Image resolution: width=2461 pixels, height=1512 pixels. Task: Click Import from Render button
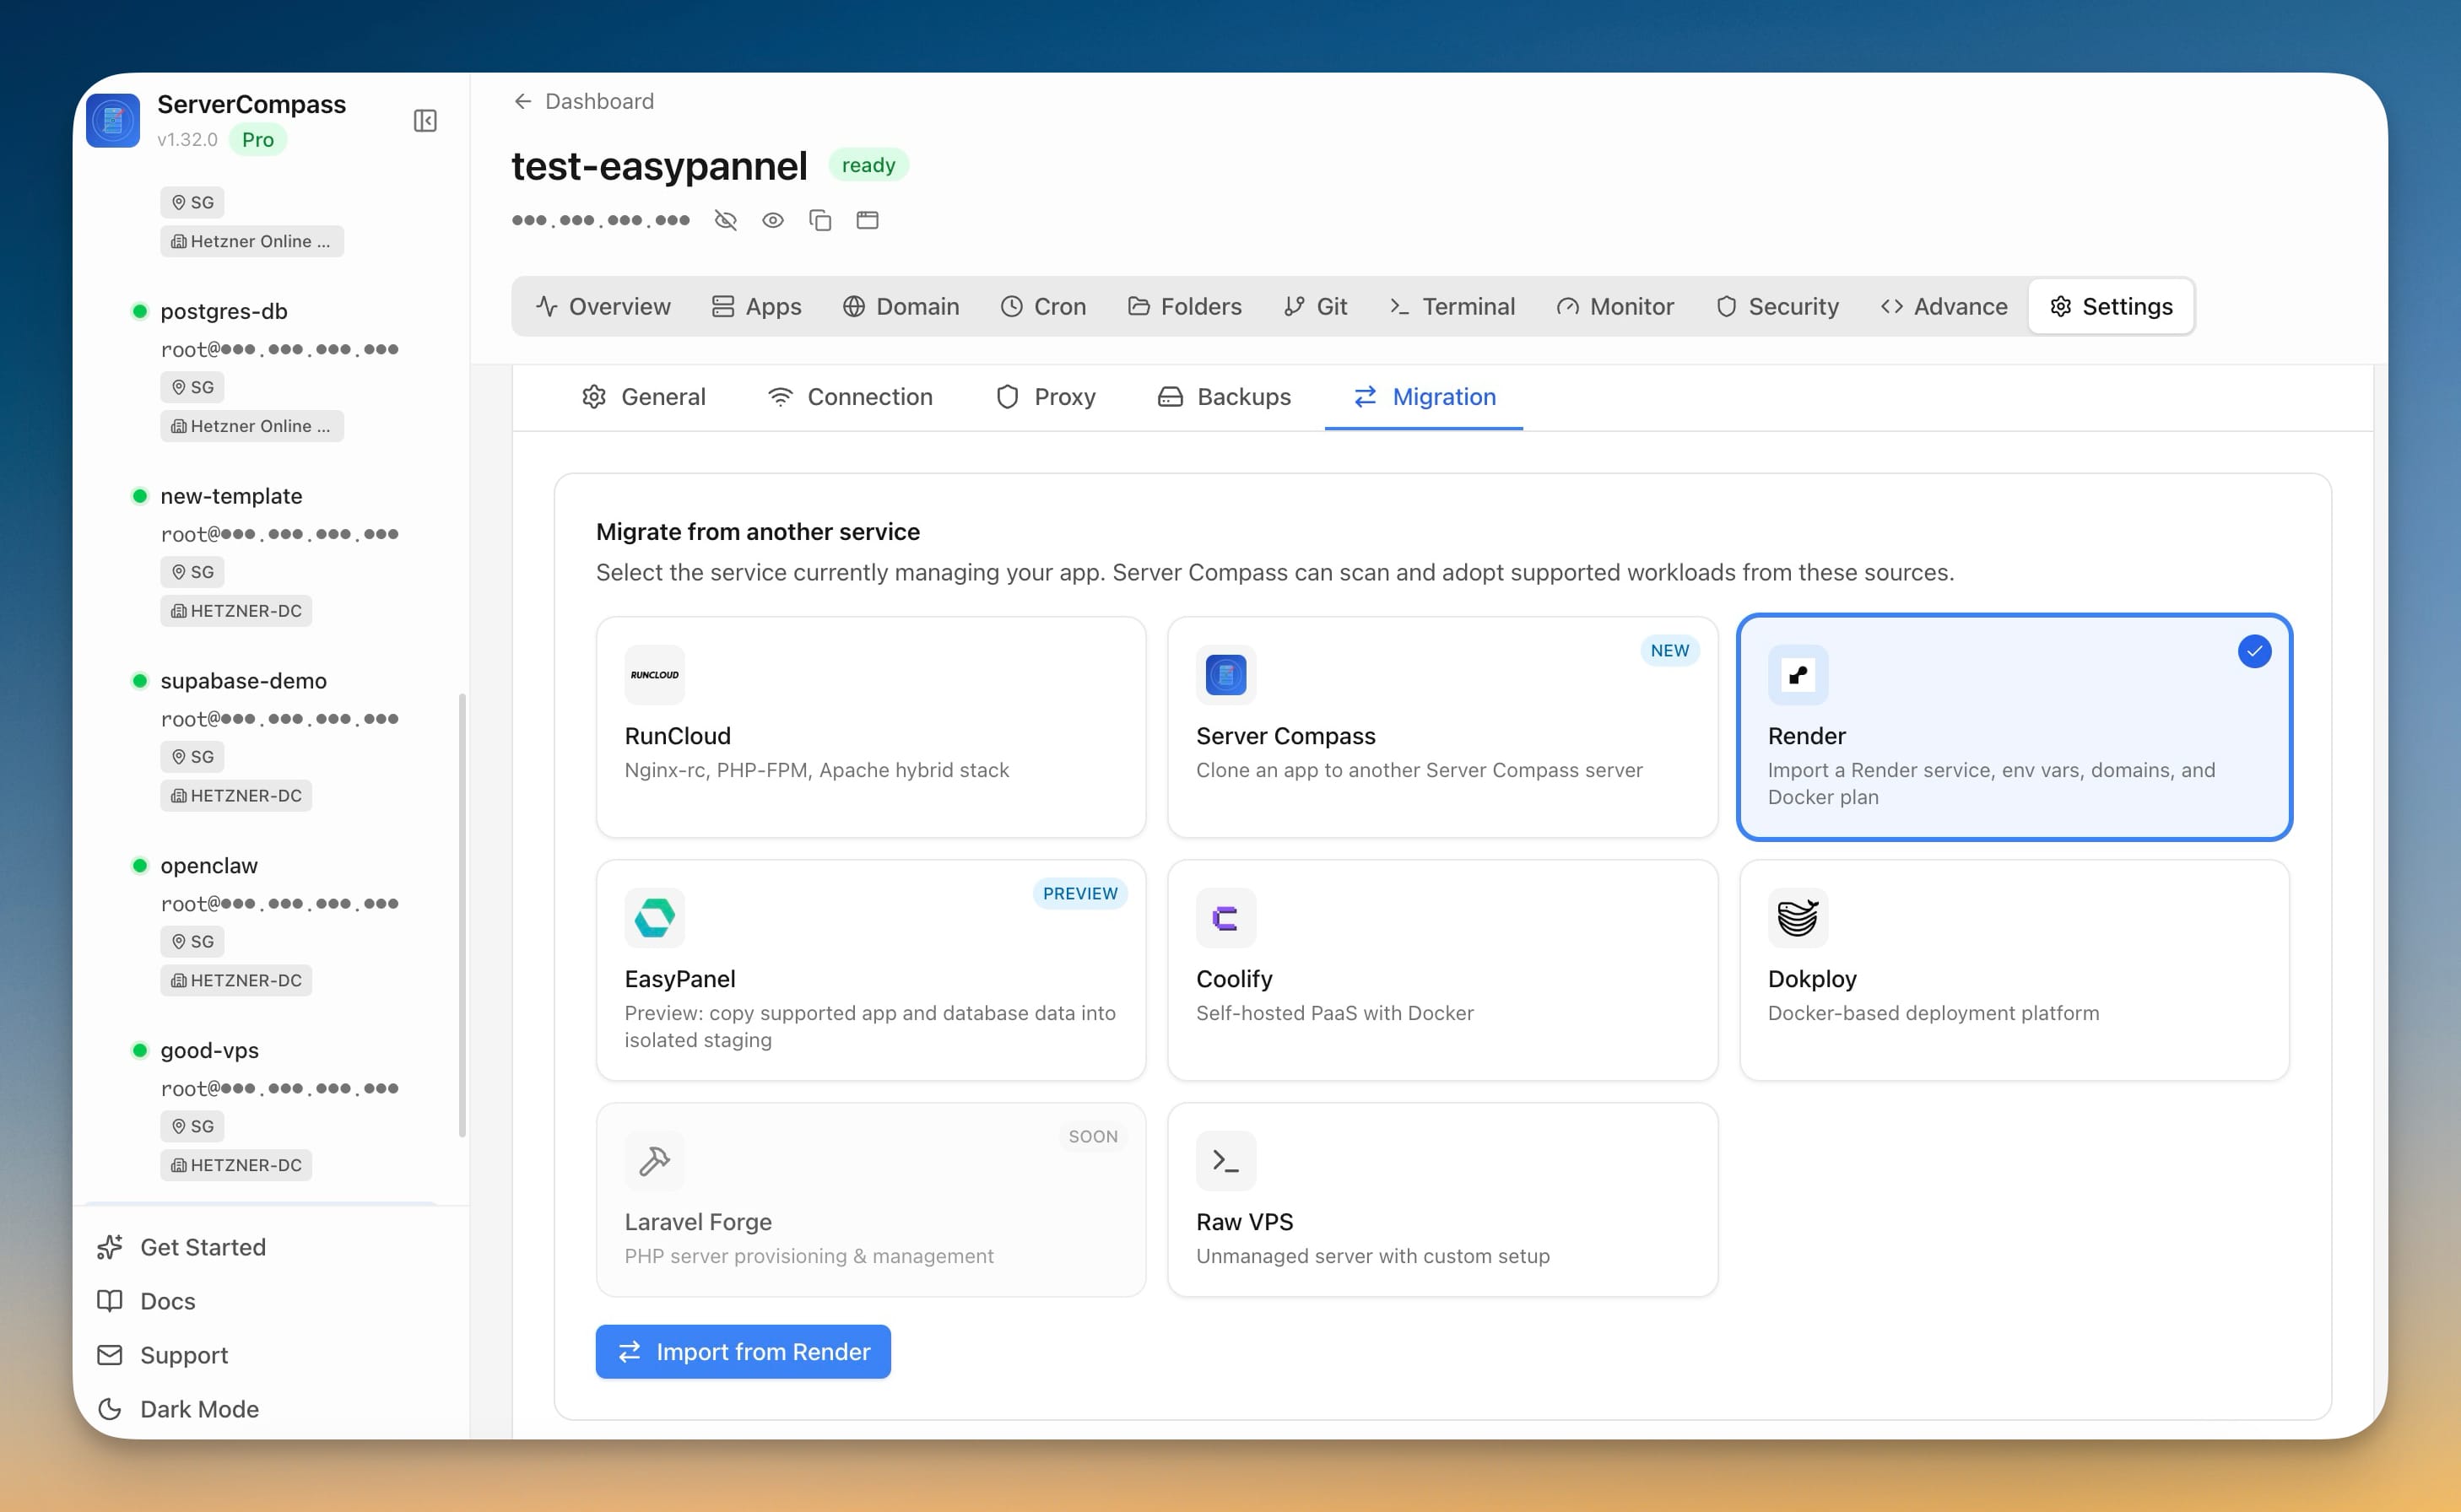pyautogui.click(x=743, y=1352)
